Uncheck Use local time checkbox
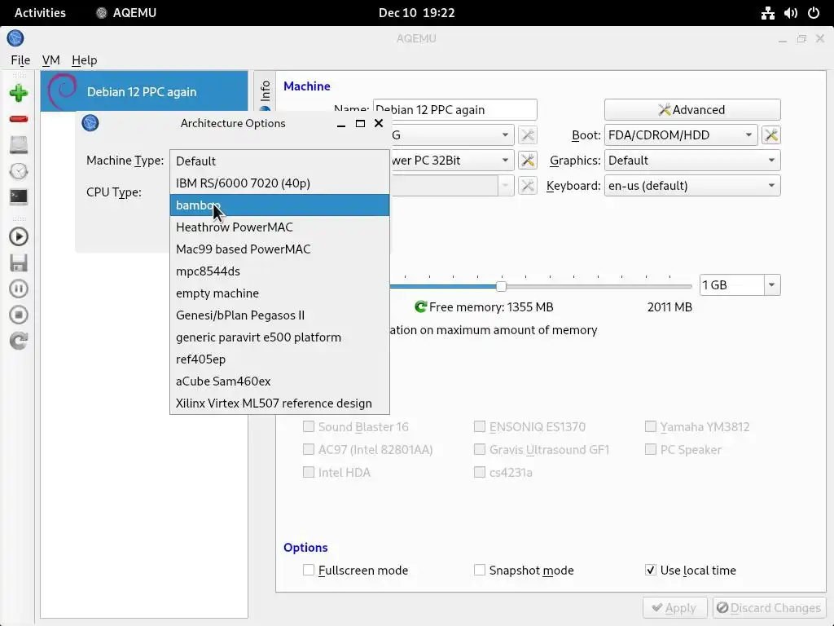 651,570
